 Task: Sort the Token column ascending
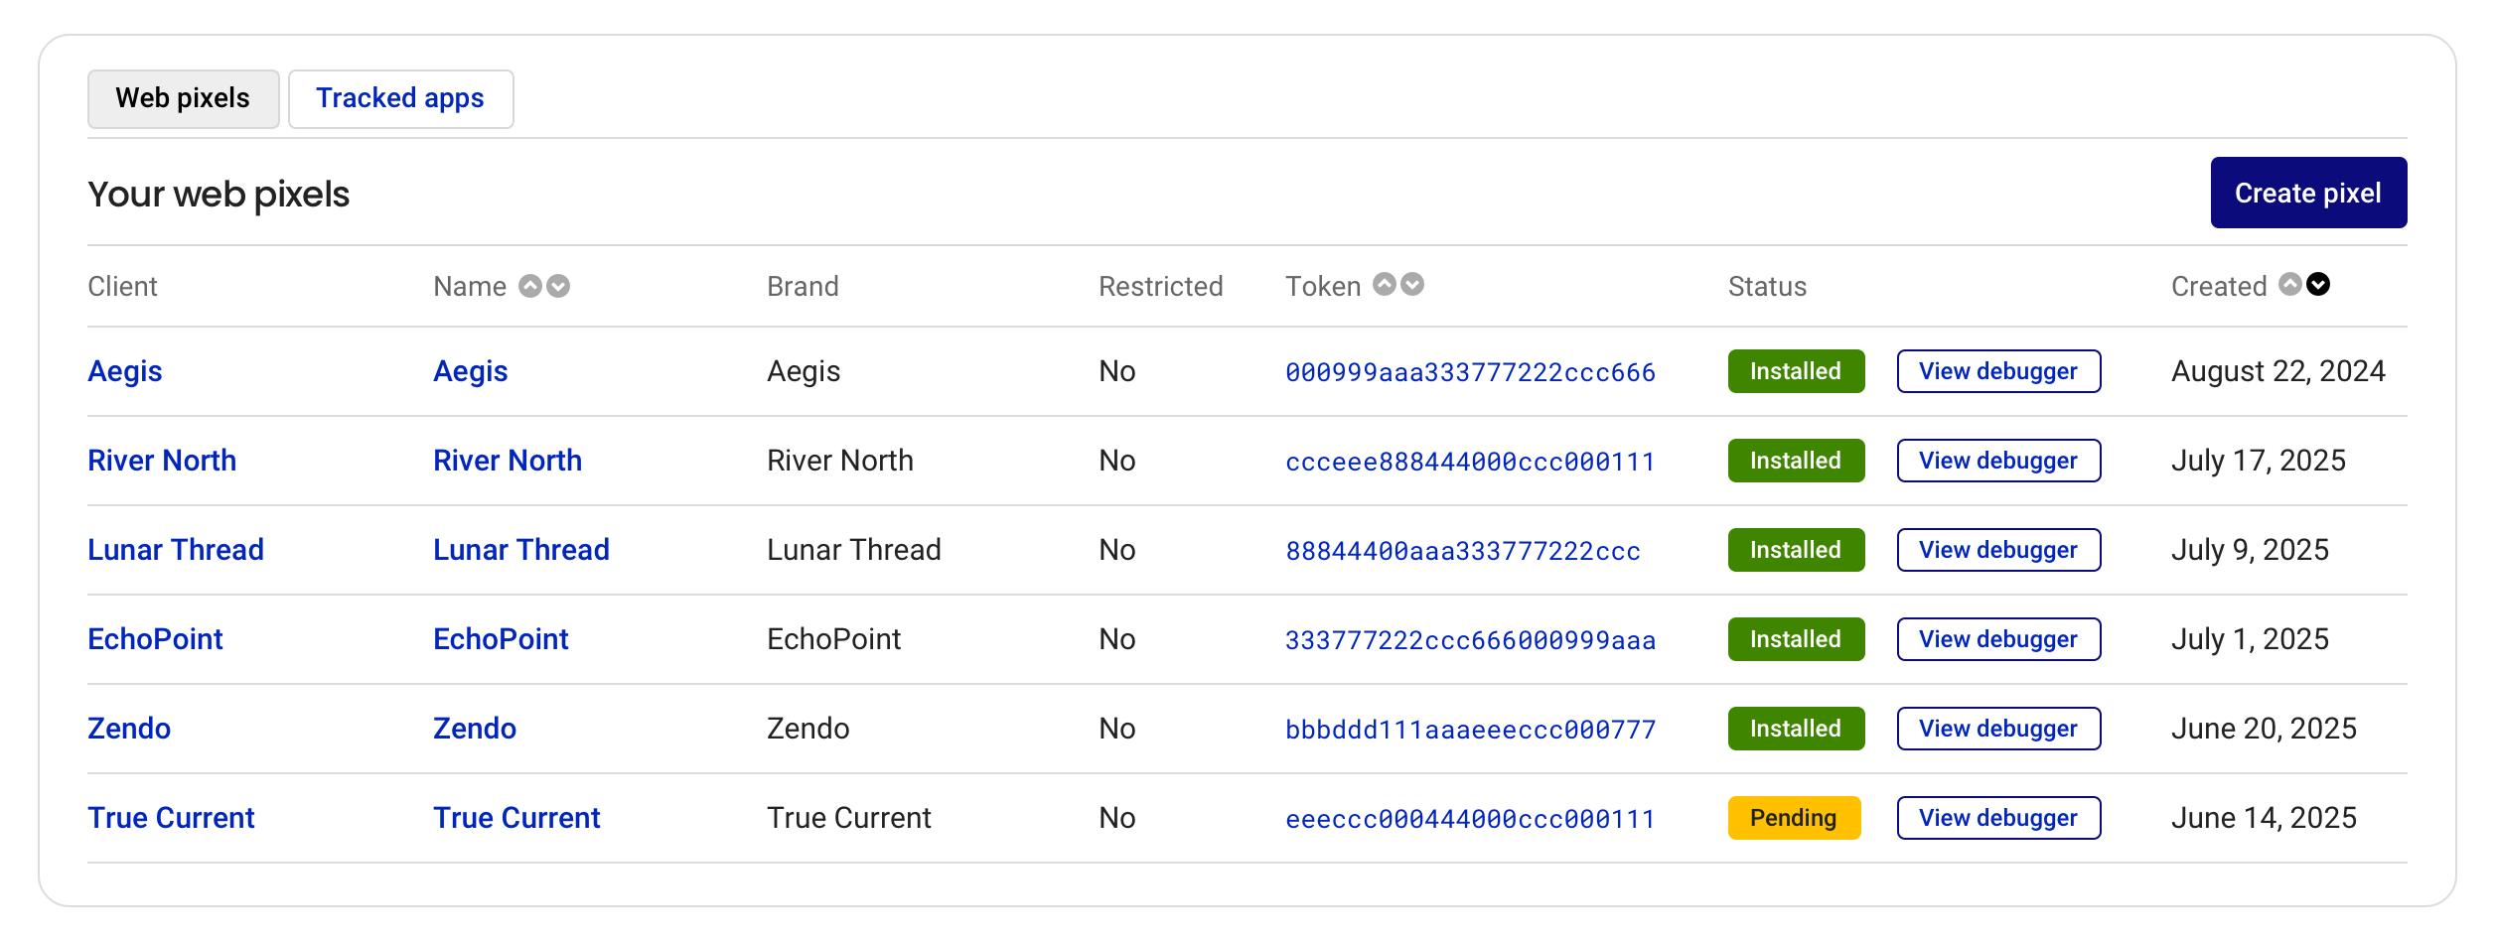(1385, 284)
